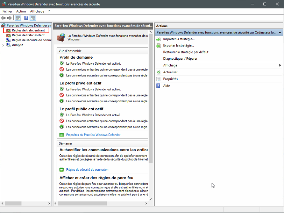Open the Action menu

(x=21, y=11)
